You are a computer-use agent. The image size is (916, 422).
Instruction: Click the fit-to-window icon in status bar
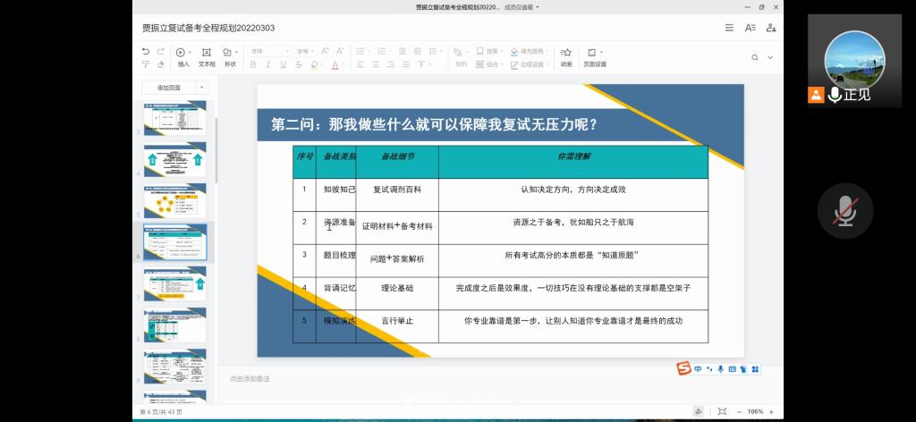721,411
